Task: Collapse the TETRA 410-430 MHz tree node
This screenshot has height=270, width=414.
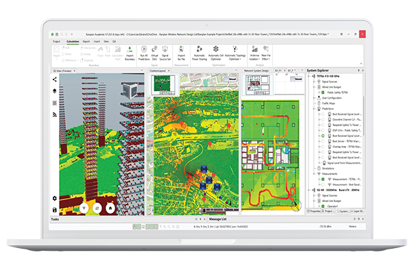Action: 309,76
